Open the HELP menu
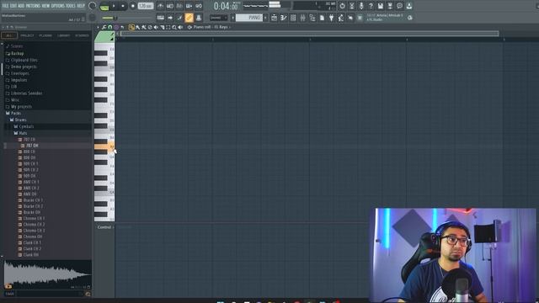Image resolution: width=539 pixels, height=303 pixels. tap(81, 6)
